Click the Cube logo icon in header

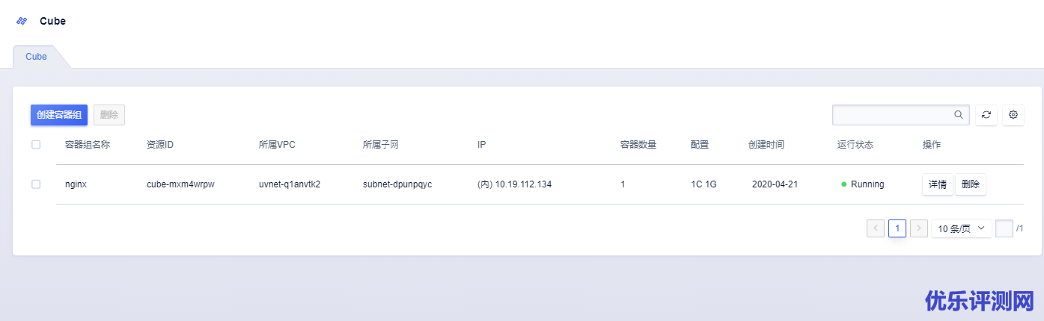tap(22, 21)
